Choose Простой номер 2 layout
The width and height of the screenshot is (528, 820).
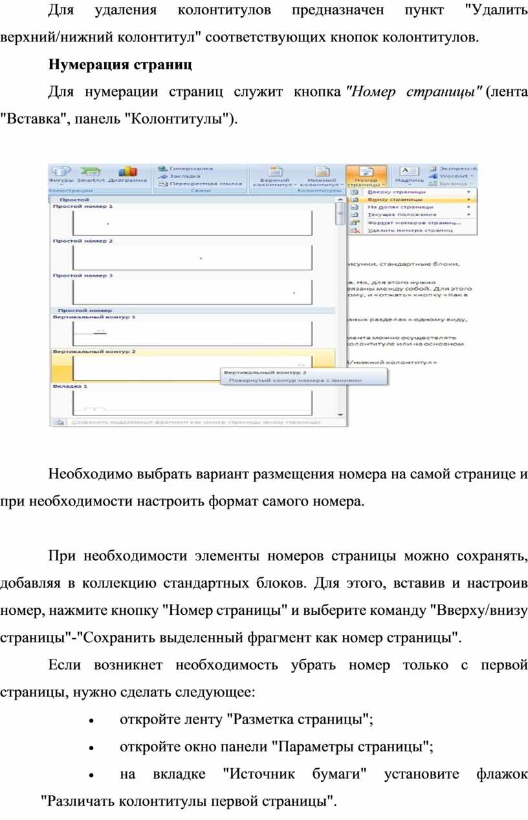[x=192, y=258]
